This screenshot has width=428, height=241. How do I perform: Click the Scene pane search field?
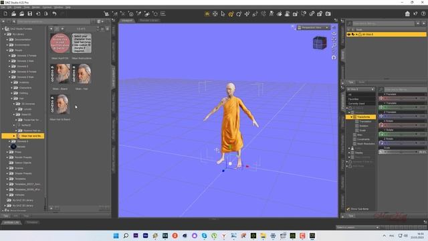click(383, 24)
